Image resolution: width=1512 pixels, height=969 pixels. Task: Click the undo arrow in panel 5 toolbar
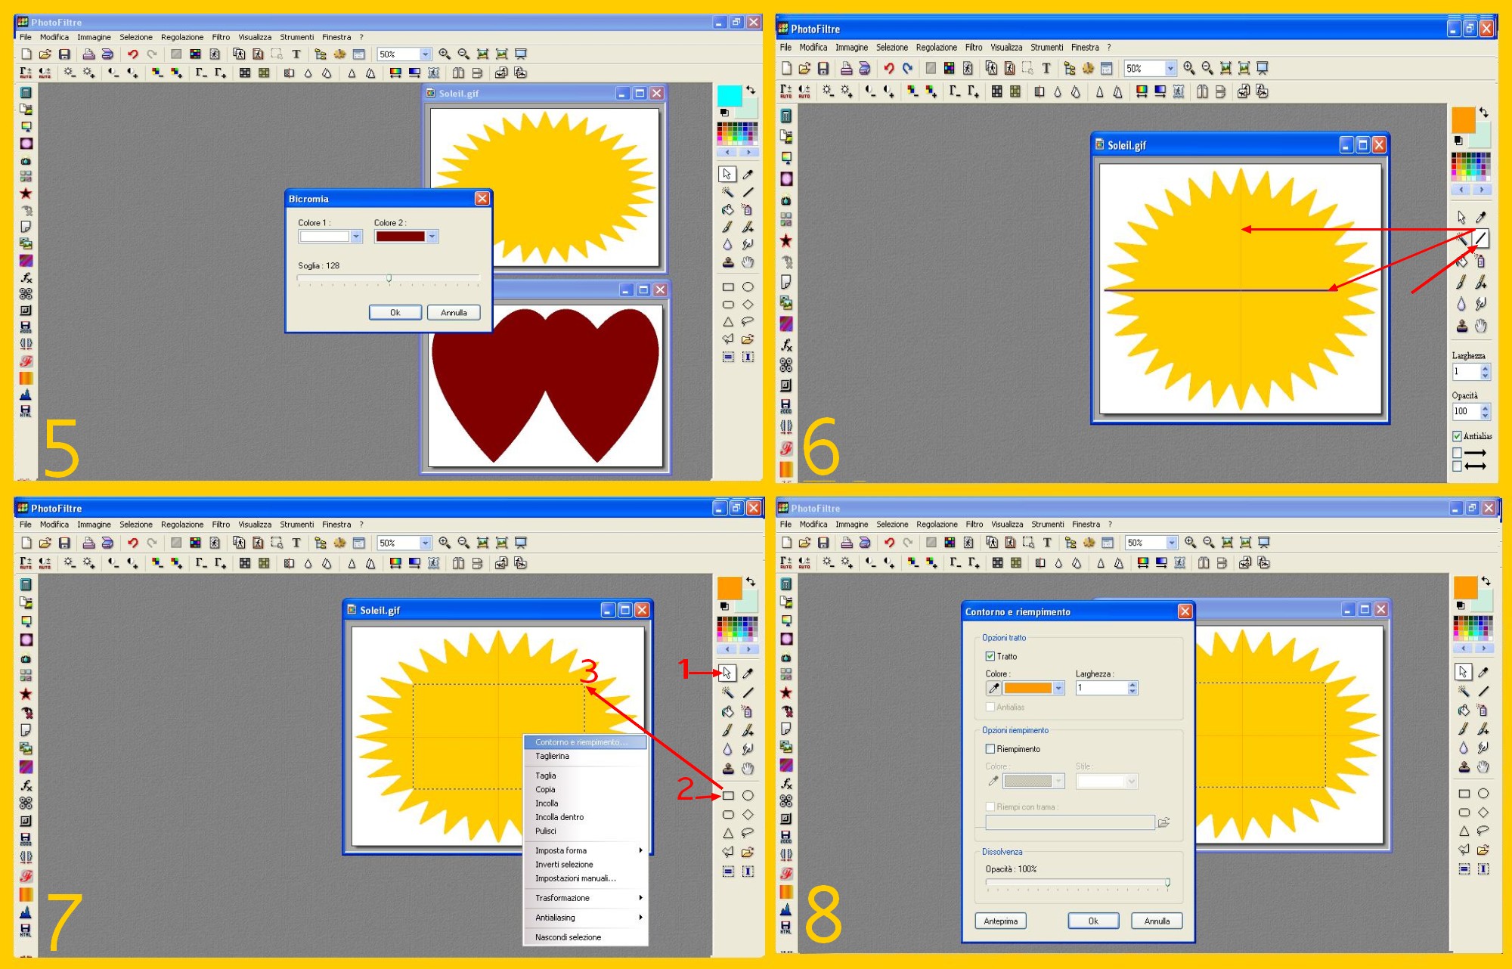[x=133, y=54]
